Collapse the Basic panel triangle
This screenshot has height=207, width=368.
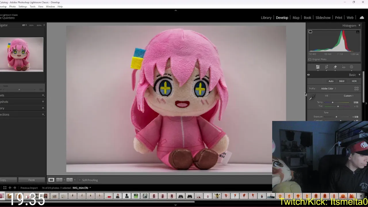[x=359, y=75]
